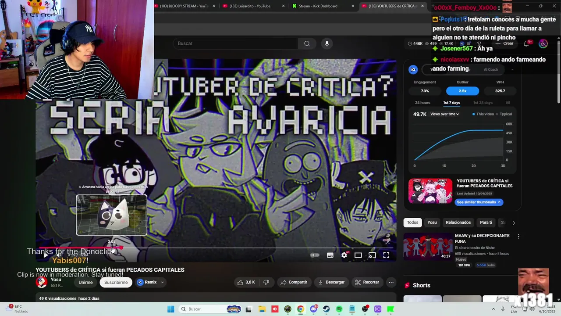561x316 pixels.
Task: Open options menu for the MAAW video
Action: tap(518, 237)
